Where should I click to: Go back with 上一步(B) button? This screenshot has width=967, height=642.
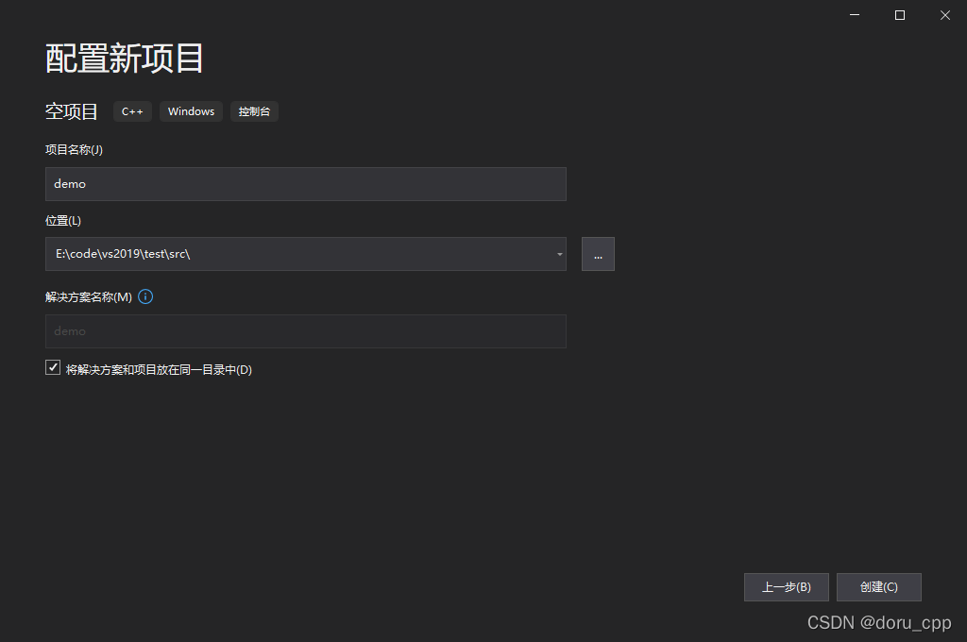click(787, 587)
